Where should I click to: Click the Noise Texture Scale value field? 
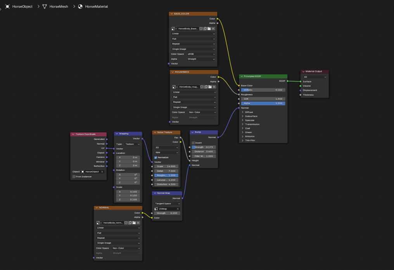(166, 167)
